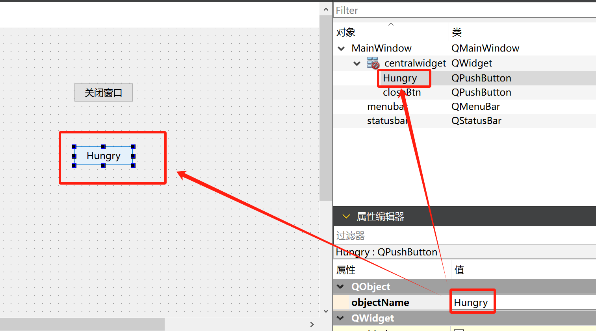Select MainWindow in the object tree
This screenshot has width=596, height=331.
click(381, 48)
